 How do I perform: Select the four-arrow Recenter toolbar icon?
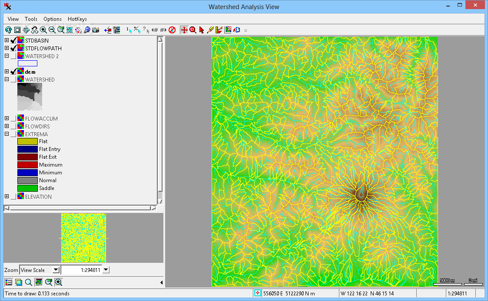point(26,30)
